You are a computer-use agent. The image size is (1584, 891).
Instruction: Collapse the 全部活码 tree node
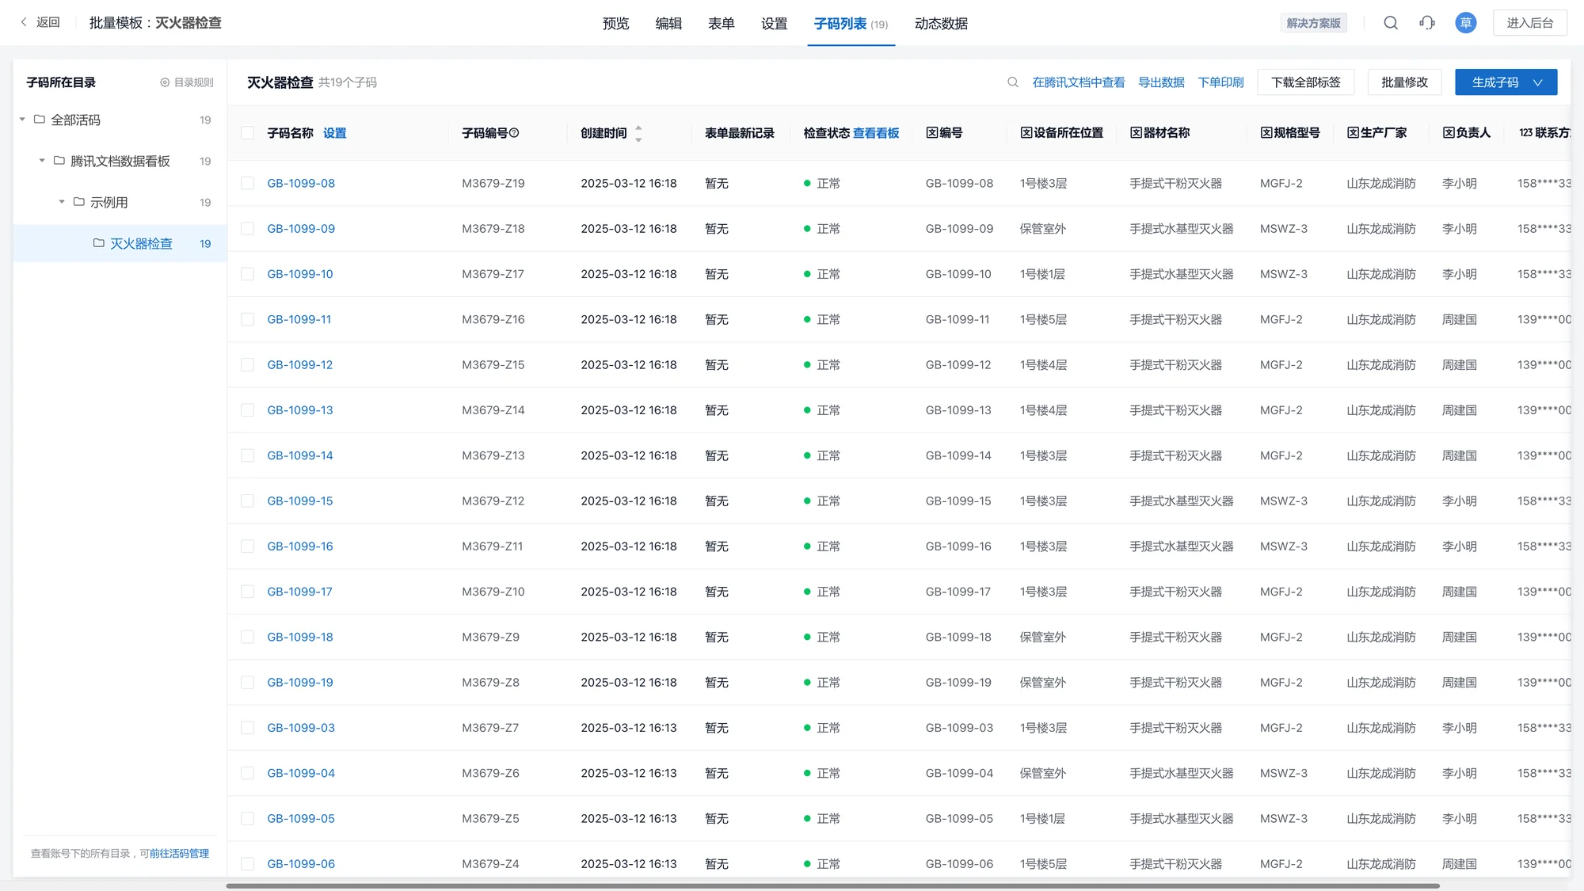coord(23,120)
